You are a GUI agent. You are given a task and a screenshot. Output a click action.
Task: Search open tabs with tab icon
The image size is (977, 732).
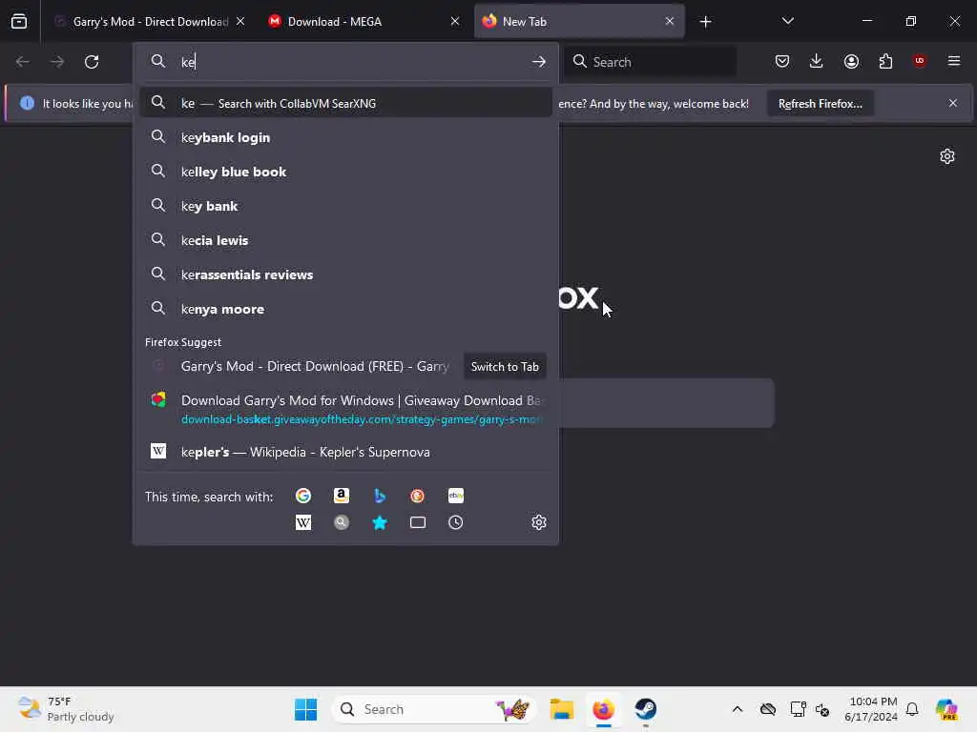(x=418, y=522)
